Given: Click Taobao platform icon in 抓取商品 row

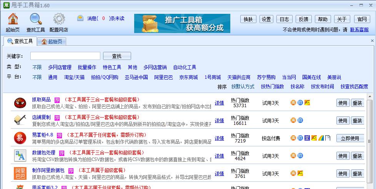Looking at the screenshot, I should tap(293, 103).
